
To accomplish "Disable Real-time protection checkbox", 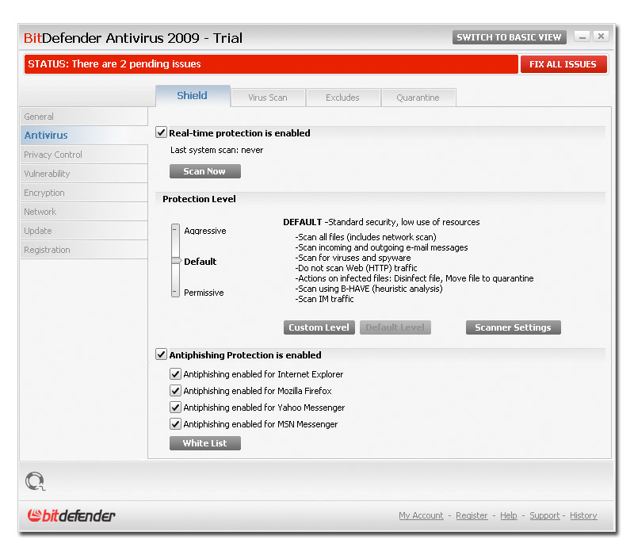I will point(161,132).
